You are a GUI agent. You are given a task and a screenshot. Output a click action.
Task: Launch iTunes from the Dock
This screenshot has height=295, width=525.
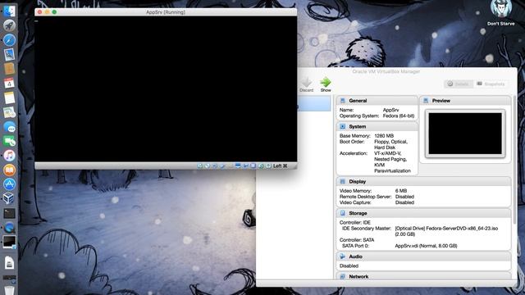coord(9,156)
